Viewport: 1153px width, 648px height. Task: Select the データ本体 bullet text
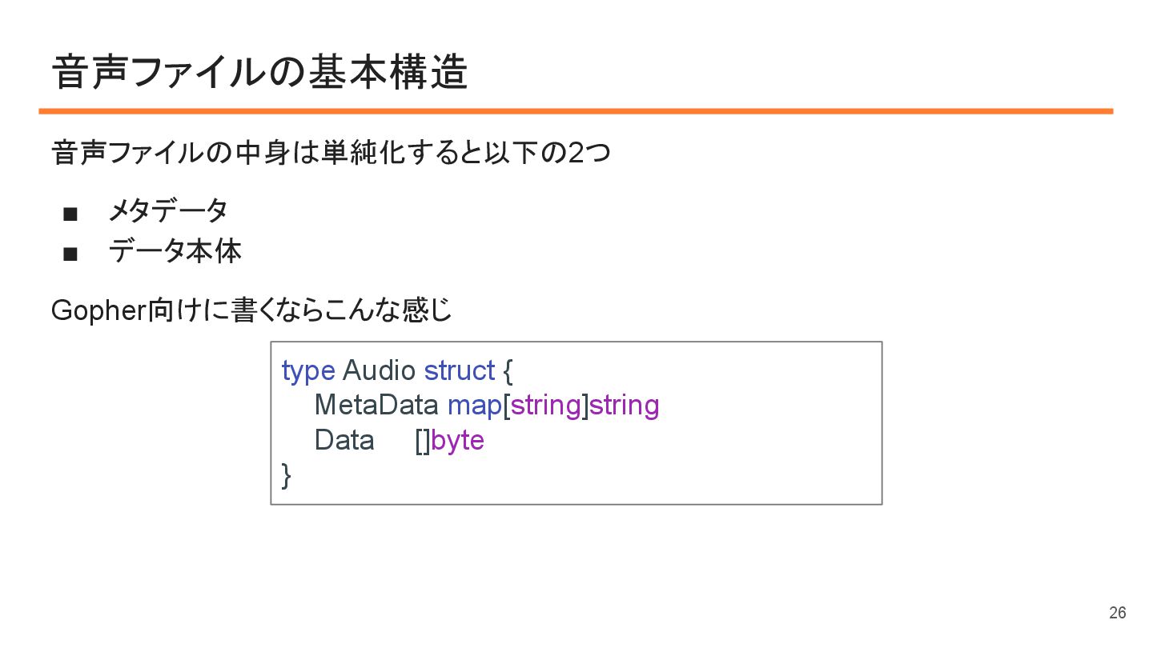pyautogui.click(x=175, y=252)
